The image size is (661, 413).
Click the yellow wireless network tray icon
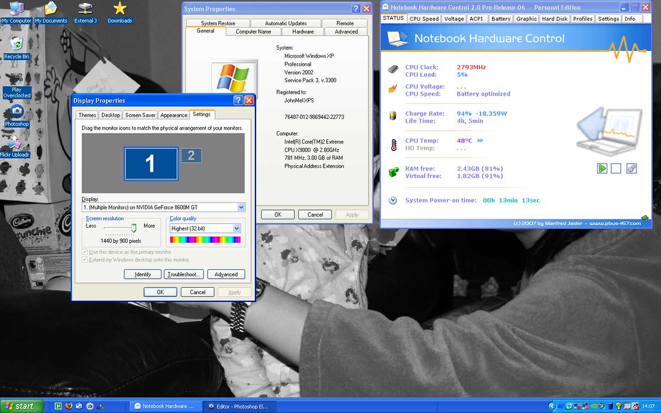(x=618, y=407)
